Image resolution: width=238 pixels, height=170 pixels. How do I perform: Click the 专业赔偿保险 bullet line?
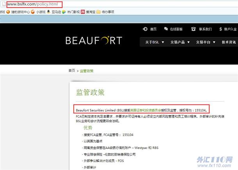point(110,154)
